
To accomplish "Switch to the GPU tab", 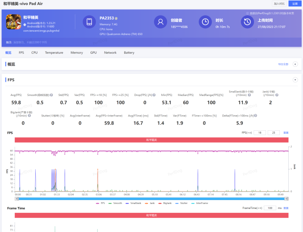I will pyautogui.click(x=93, y=52).
